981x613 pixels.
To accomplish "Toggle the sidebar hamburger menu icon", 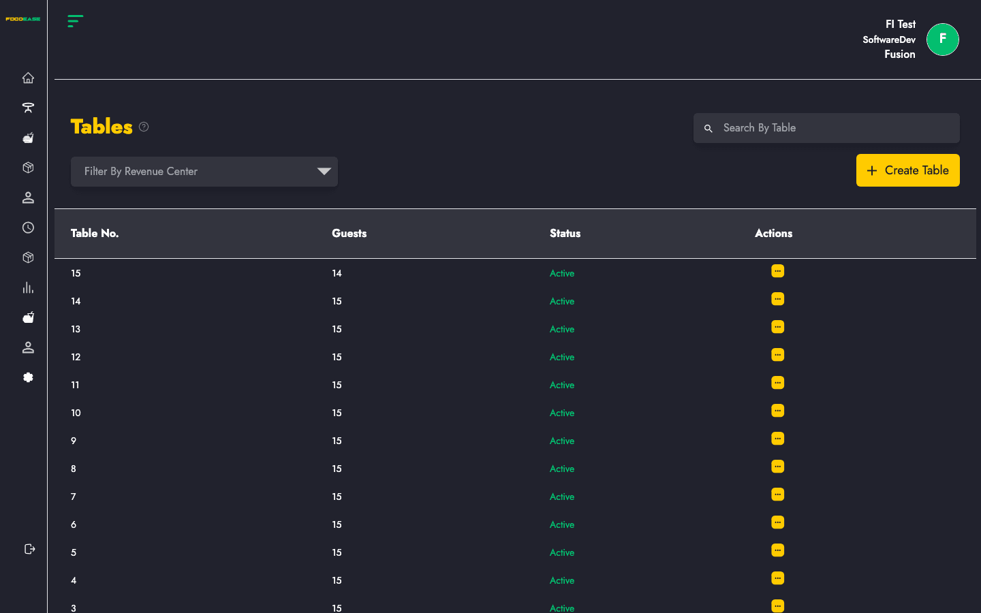I will pos(76,21).
